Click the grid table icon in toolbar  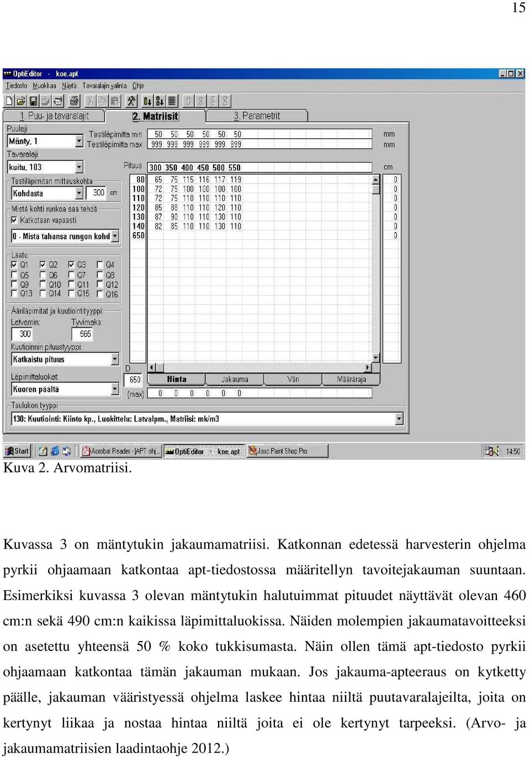(x=172, y=101)
